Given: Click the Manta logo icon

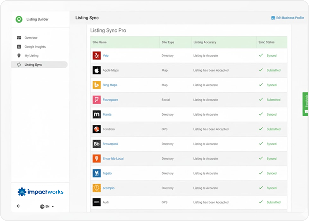Looking at the screenshot, I should click(x=97, y=115).
